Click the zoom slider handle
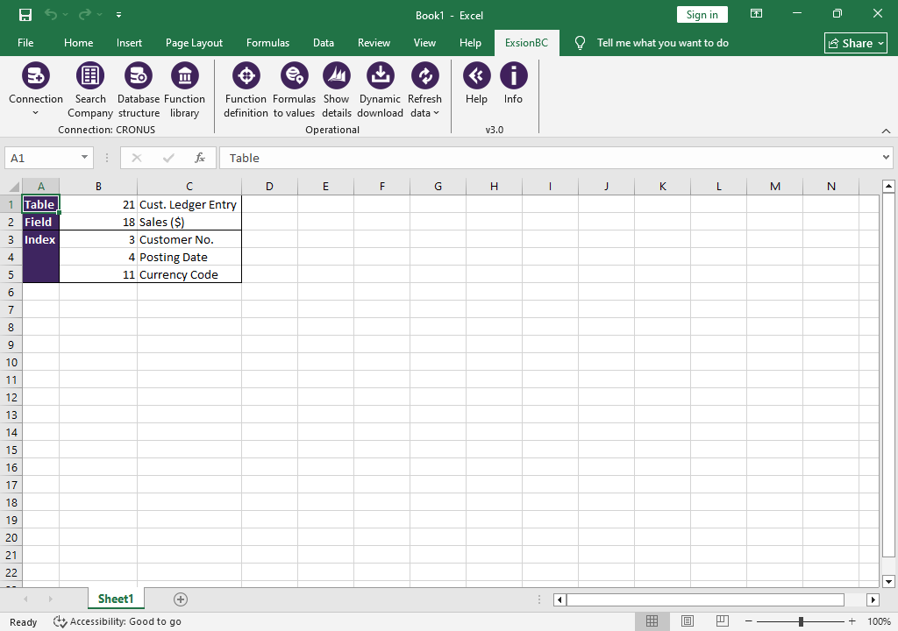The height and width of the screenshot is (631, 898). pos(802,621)
